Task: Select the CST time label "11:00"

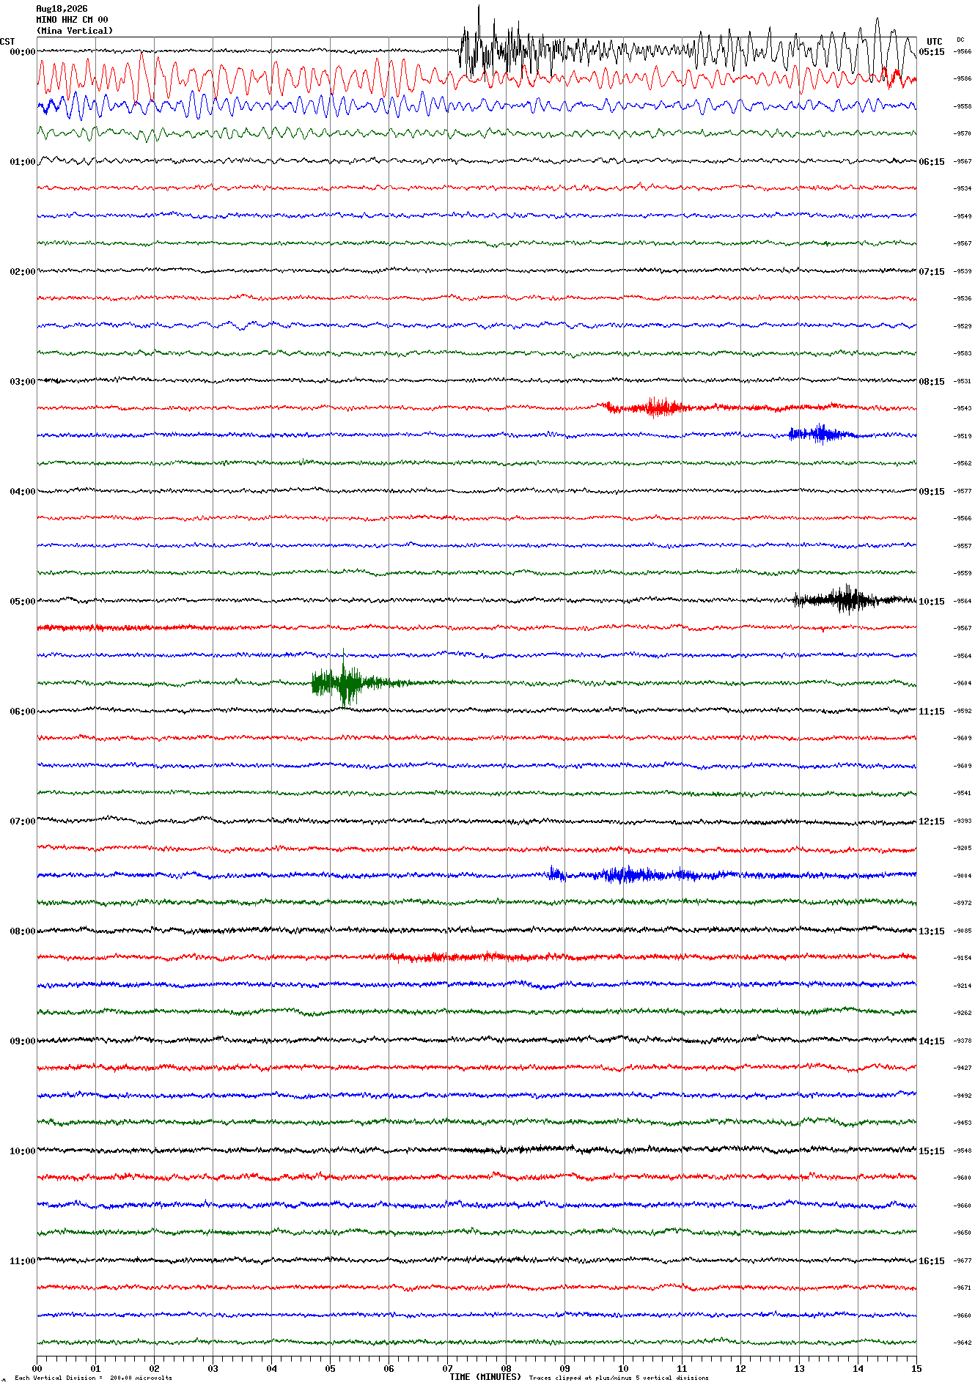Action: point(23,1261)
